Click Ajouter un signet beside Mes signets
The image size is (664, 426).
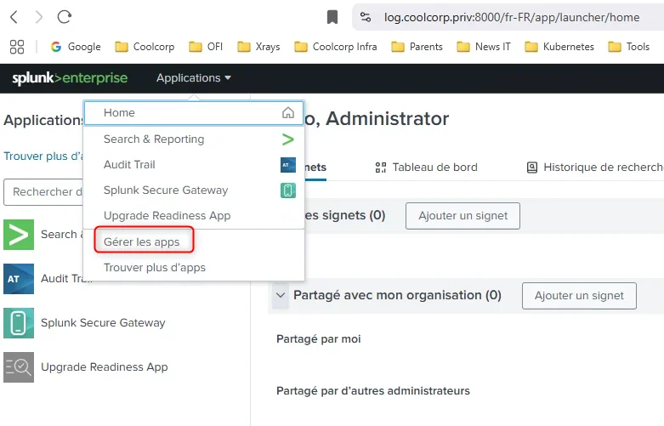463,216
